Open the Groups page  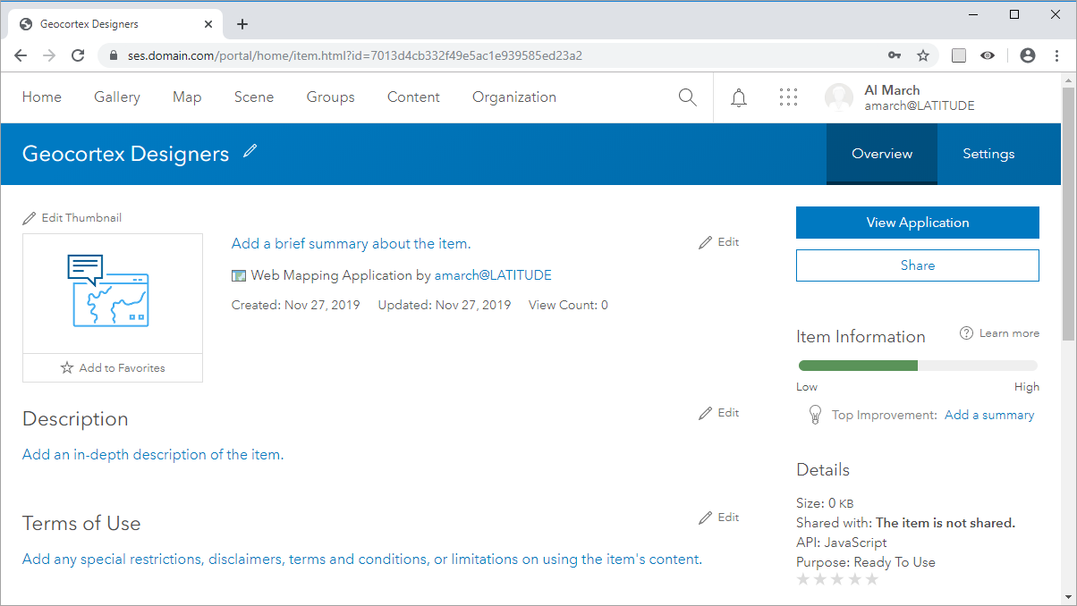331,97
